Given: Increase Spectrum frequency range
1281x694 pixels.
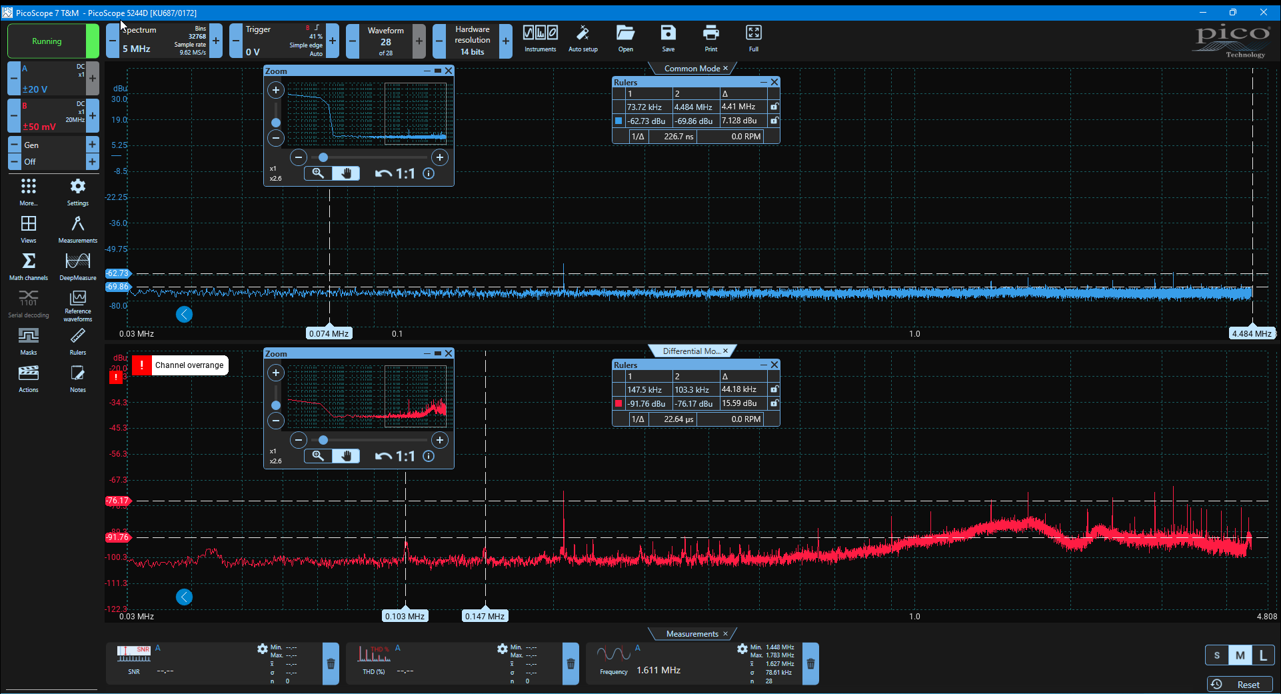Looking at the screenshot, I should 216,41.
